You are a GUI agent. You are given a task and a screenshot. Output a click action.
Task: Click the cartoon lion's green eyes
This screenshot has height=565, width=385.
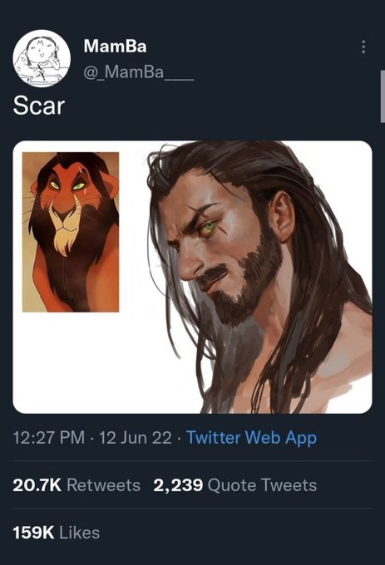pyautogui.click(x=67, y=185)
